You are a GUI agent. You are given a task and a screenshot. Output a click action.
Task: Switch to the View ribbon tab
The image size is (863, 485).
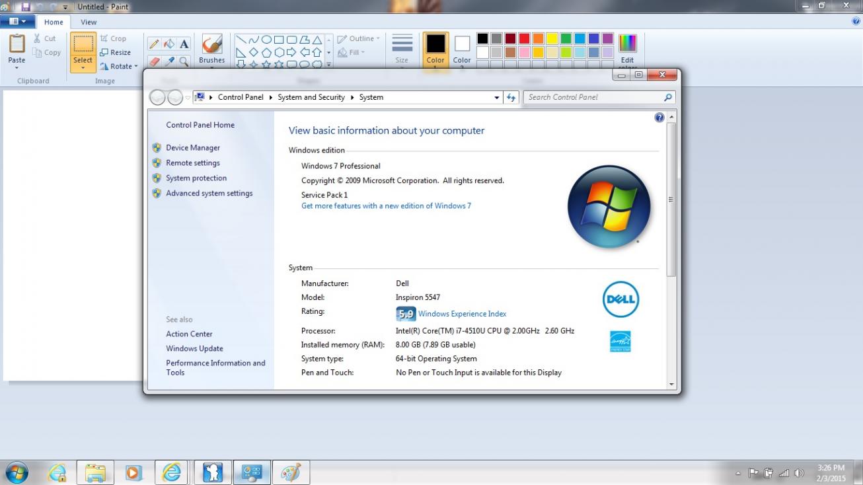click(x=89, y=22)
